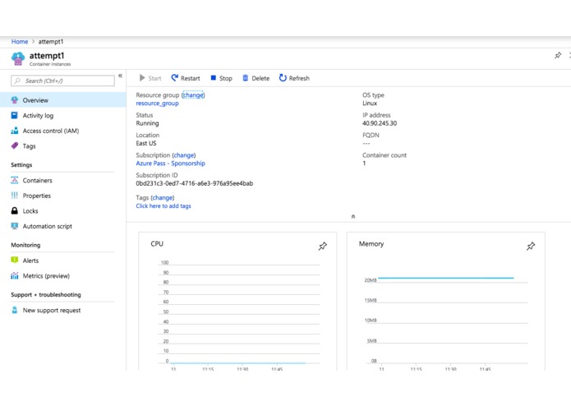Click the Linux OS type value
The width and height of the screenshot is (571, 406).
[x=370, y=104]
